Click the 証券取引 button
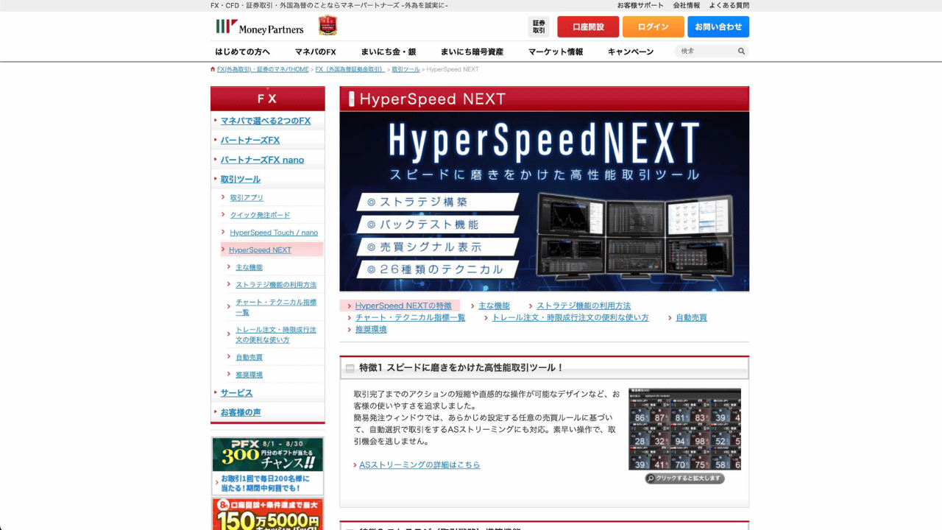Screen dimensions: 942x530 pos(539,26)
